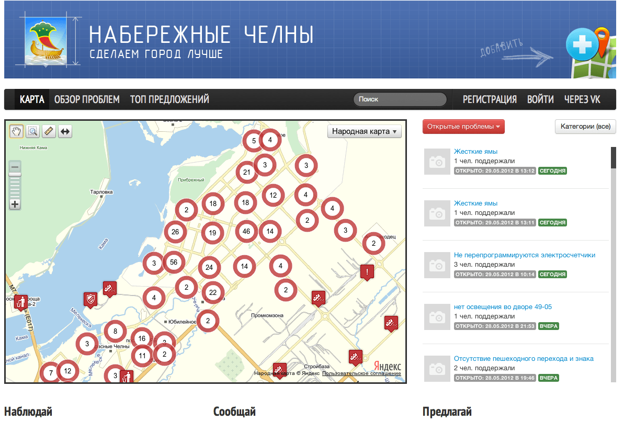Click the Регистрация link

click(490, 99)
